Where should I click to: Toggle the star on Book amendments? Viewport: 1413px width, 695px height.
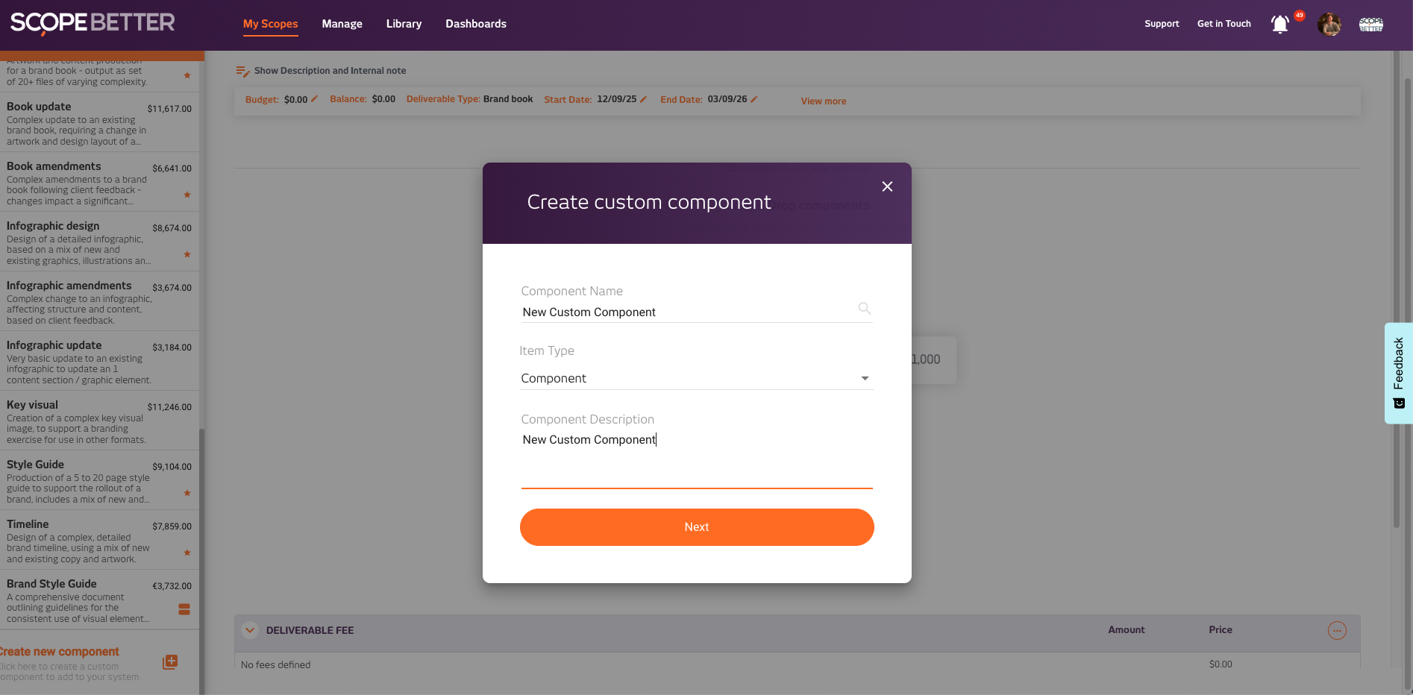point(187,195)
